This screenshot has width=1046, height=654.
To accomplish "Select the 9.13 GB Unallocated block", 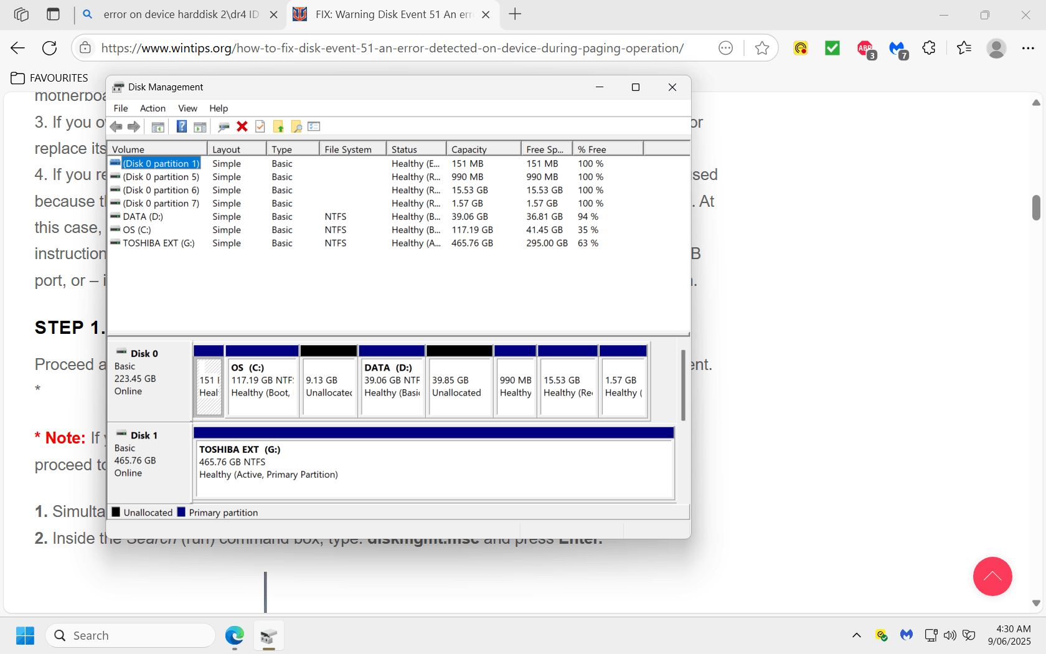I will pyautogui.click(x=329, y=380).
